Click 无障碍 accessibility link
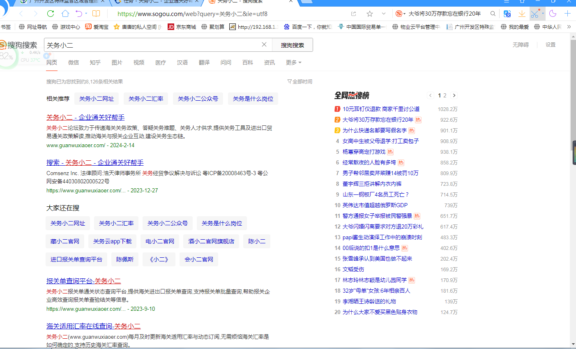Image resolution: width=576 pixels, height=349 pixels. pyautogui.click(x=521, y=45)
